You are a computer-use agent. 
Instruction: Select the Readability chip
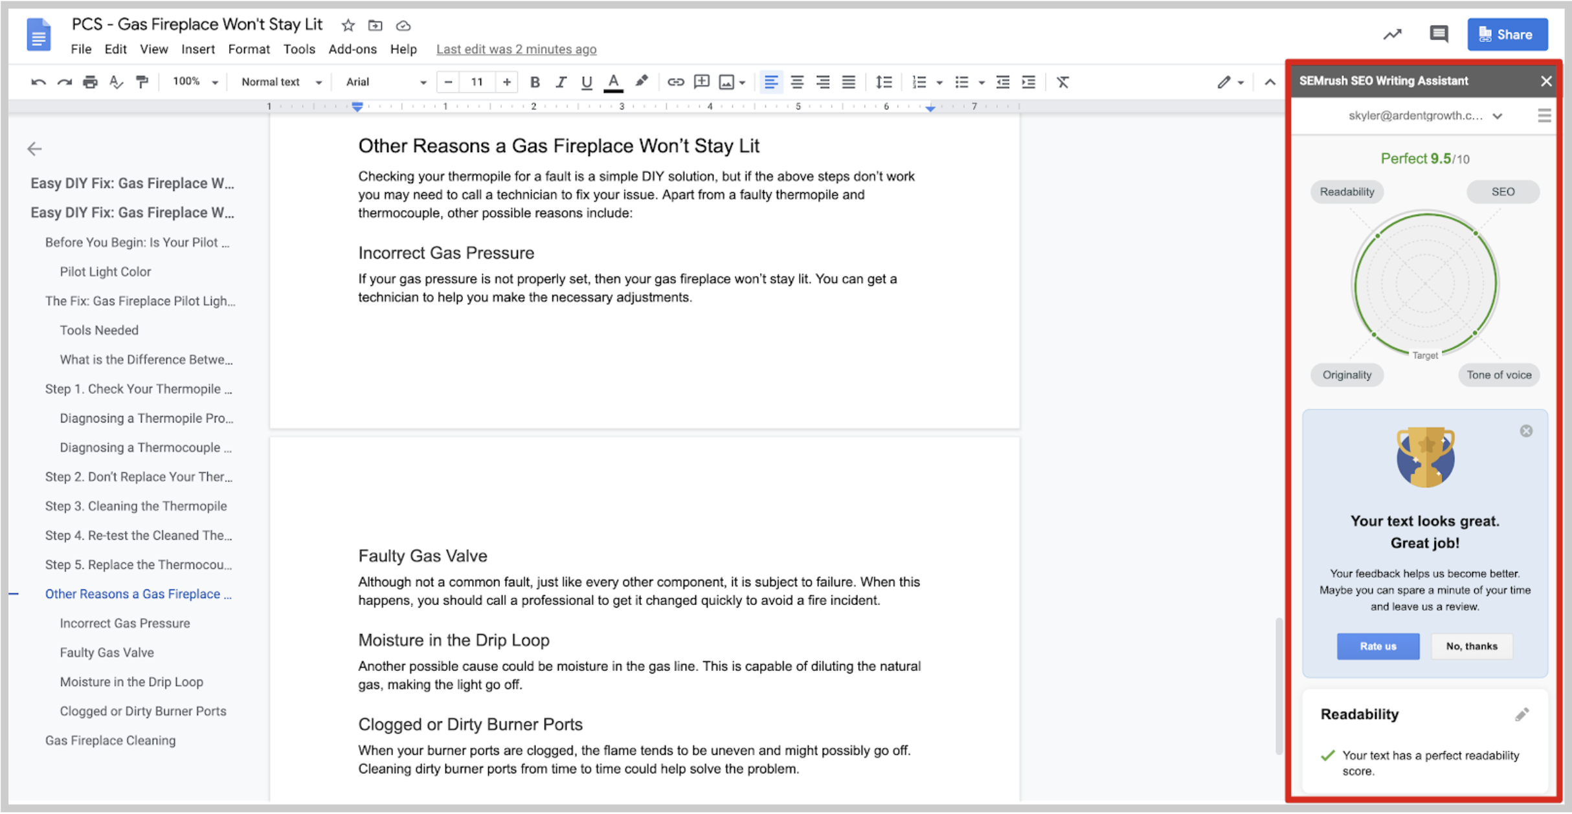click(1347, 192)
